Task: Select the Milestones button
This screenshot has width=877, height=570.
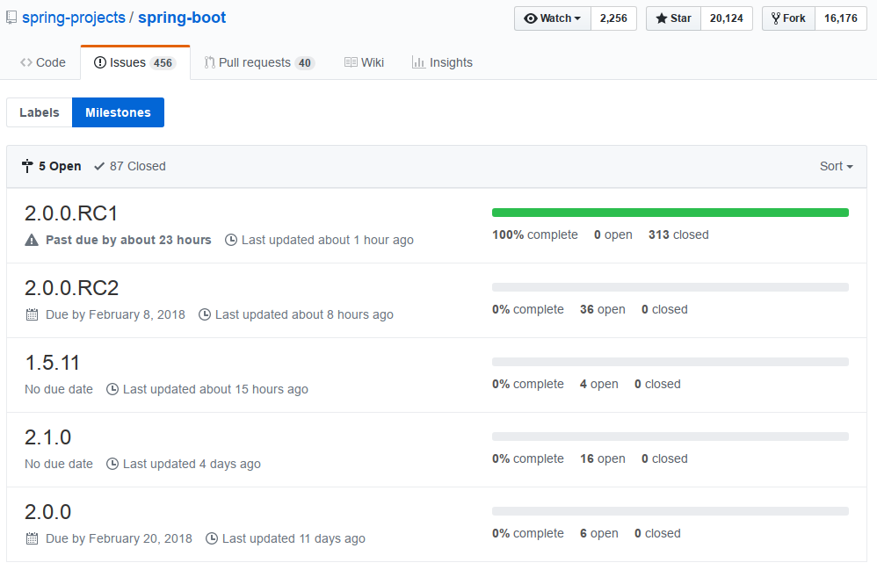Action: click(118, 112)
